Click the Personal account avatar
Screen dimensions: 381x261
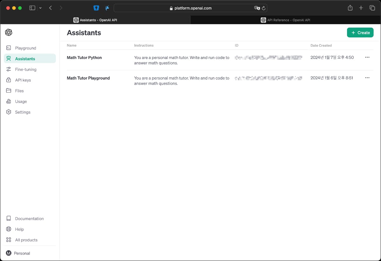9,253
